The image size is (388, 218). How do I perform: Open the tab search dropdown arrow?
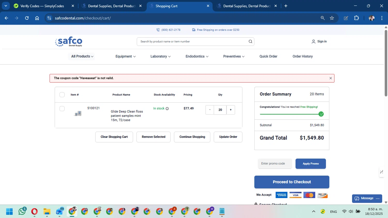6,6
